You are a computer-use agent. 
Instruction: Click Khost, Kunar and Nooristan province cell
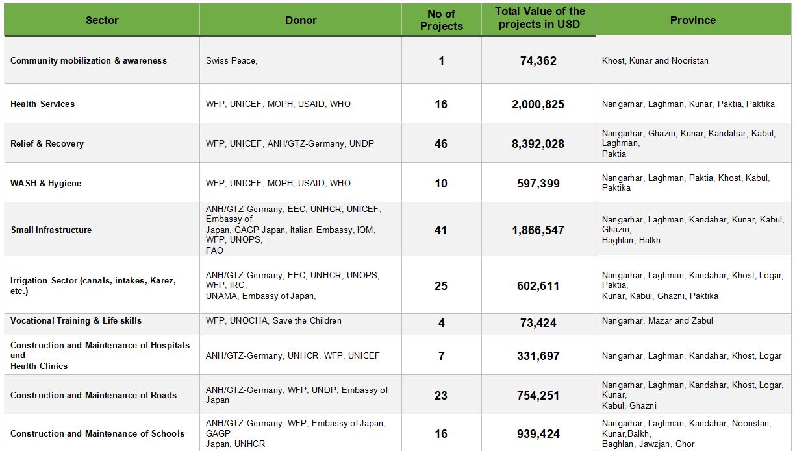pos(693,60)
